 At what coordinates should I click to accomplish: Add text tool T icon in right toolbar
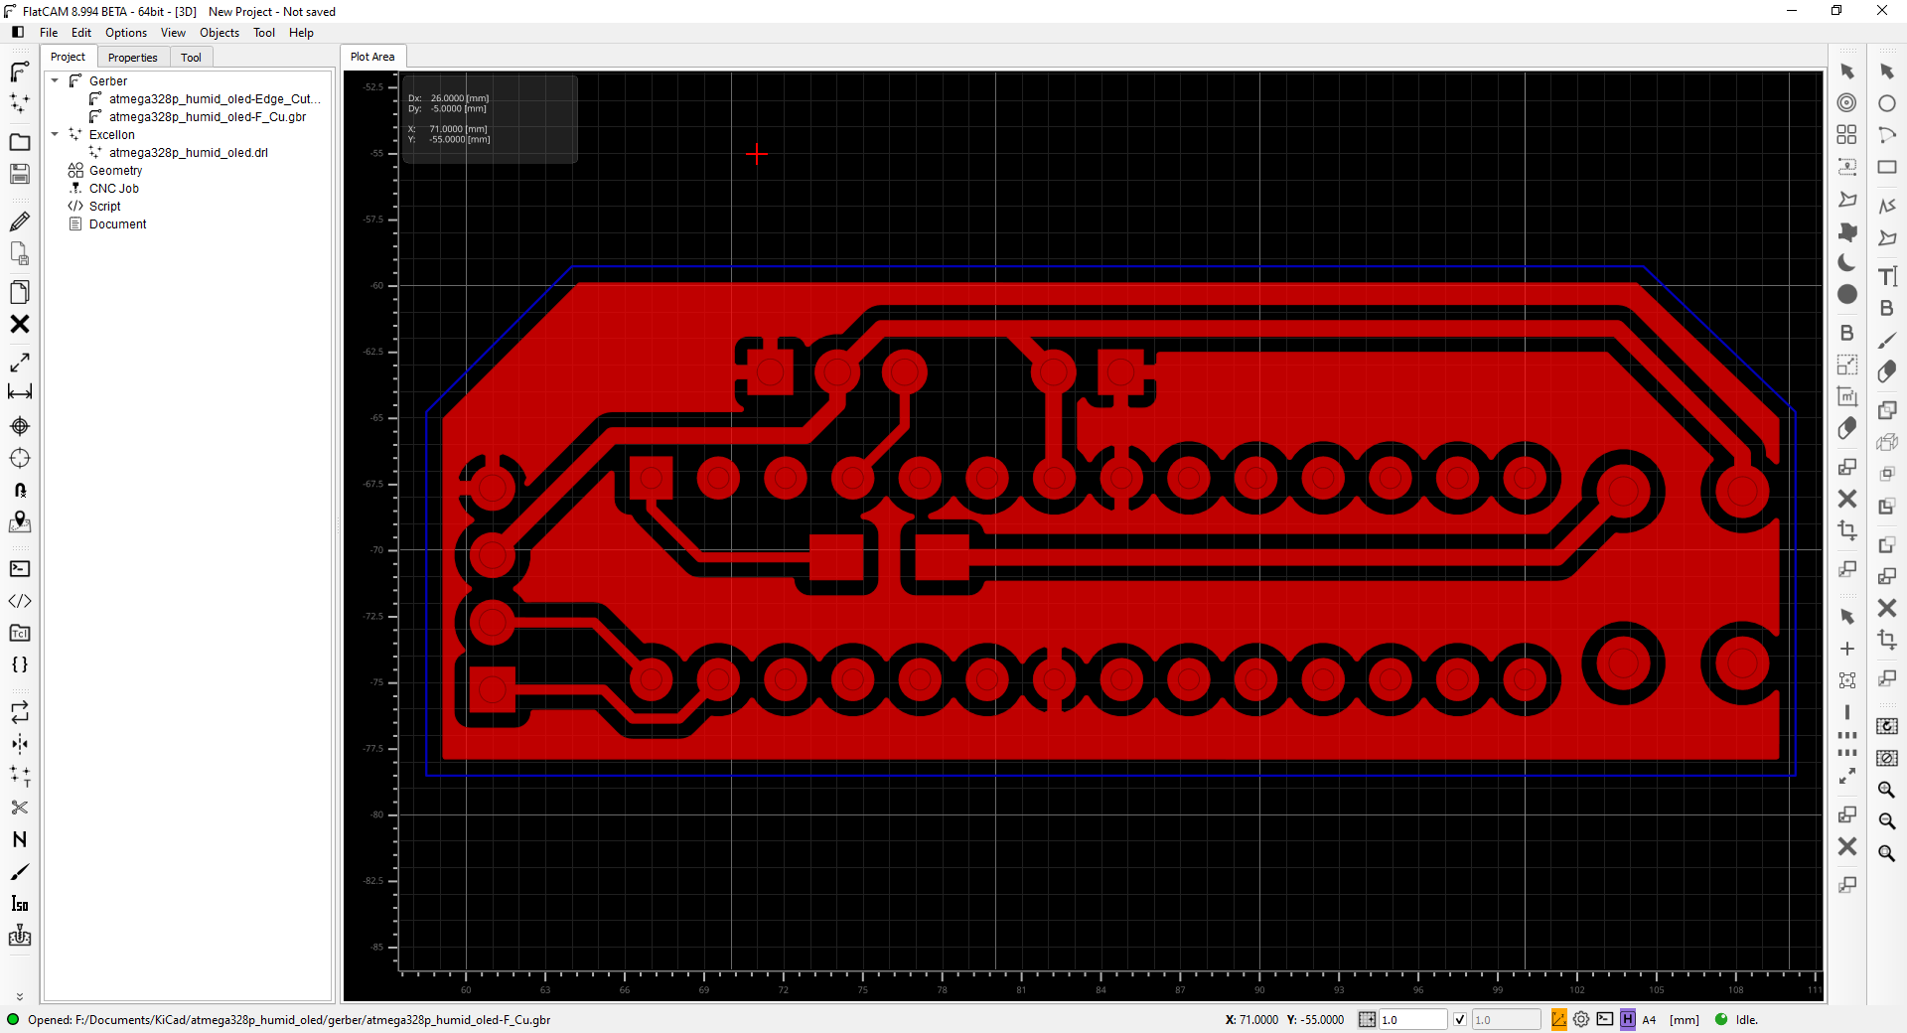(x=1887, y=276)
